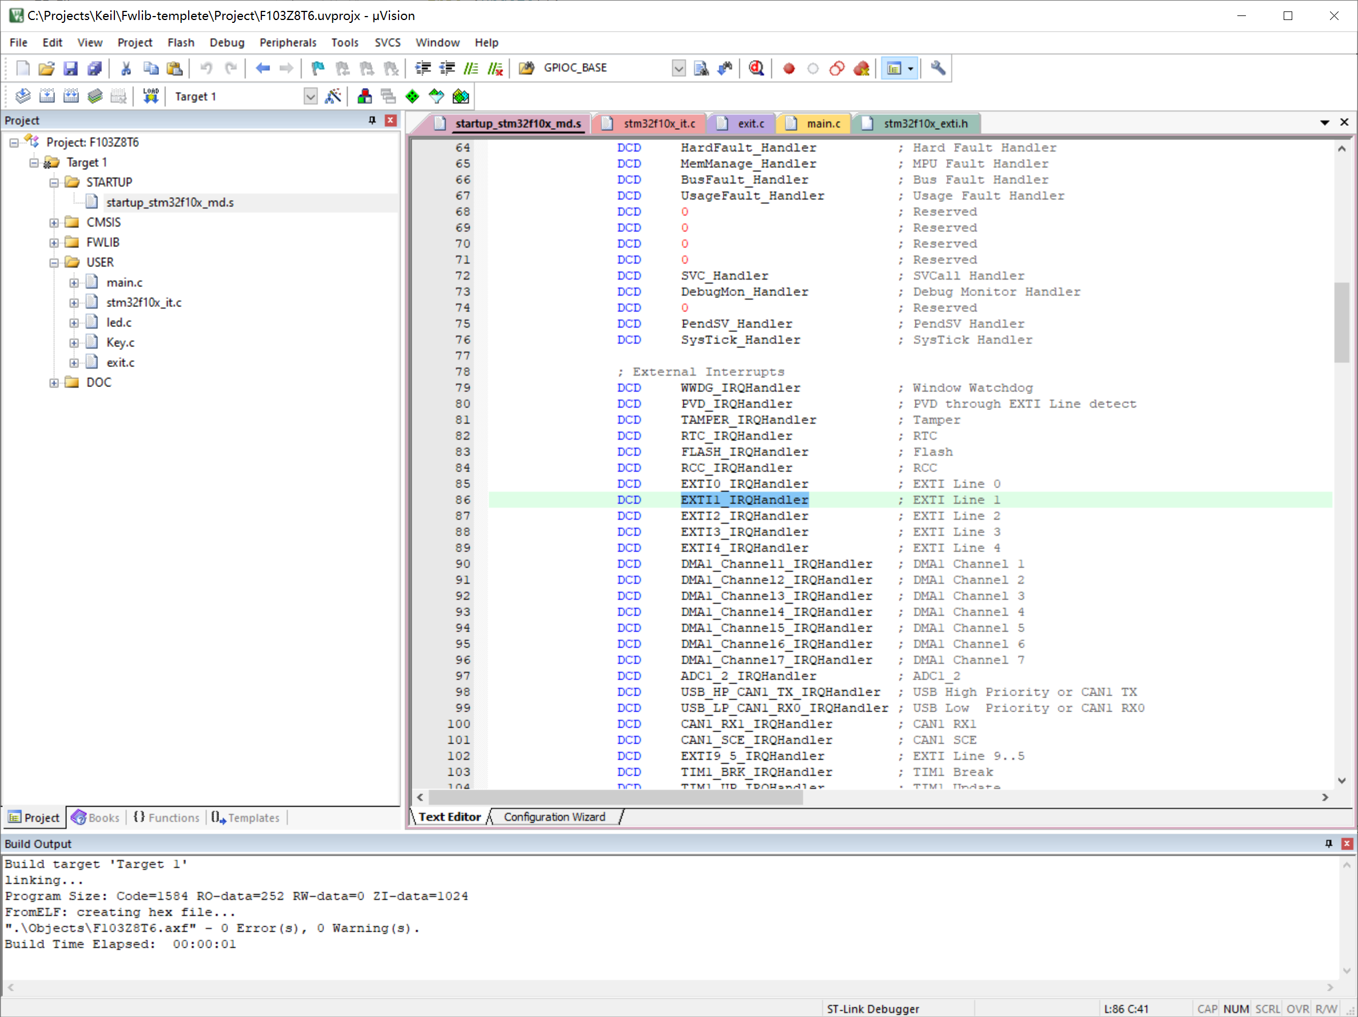Image resolution: width=1358 pixels, height=1017 pixels.
Task: Show the Functions panel tab
Action: coord(166,817)
